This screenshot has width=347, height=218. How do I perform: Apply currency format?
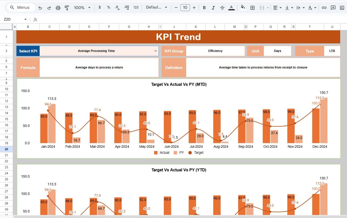[99, 8]
